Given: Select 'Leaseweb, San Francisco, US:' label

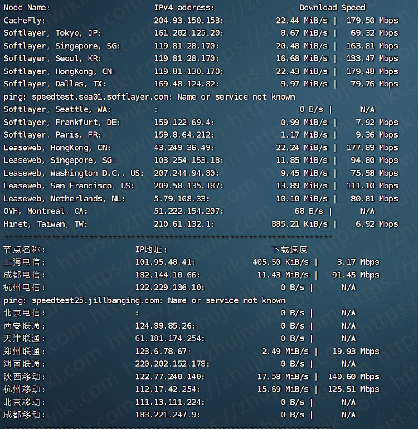Looking at the screenshot, I should tap(69, 186).
